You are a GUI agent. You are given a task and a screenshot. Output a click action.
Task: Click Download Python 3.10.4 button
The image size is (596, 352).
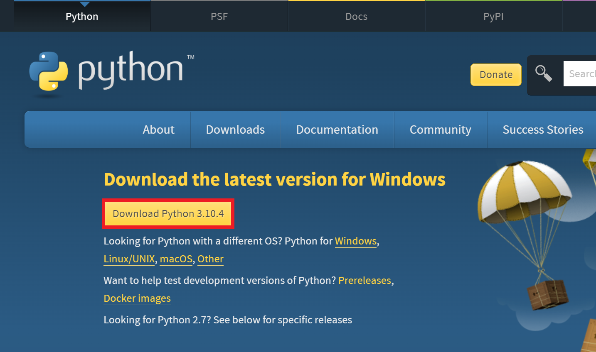[168, 213]
